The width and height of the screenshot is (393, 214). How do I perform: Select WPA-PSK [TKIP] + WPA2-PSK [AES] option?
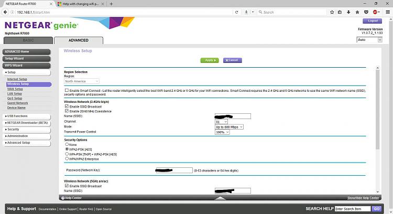[x=67, y=154]
